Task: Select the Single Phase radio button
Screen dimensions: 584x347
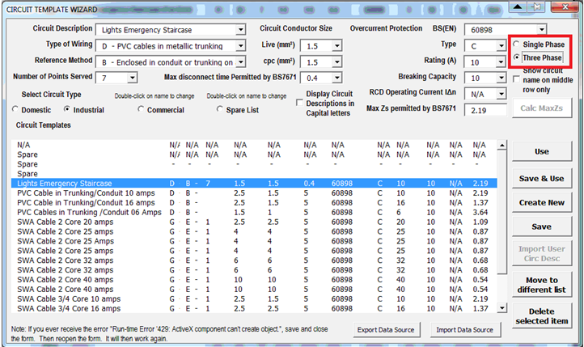Action: (x=518, y=44)
